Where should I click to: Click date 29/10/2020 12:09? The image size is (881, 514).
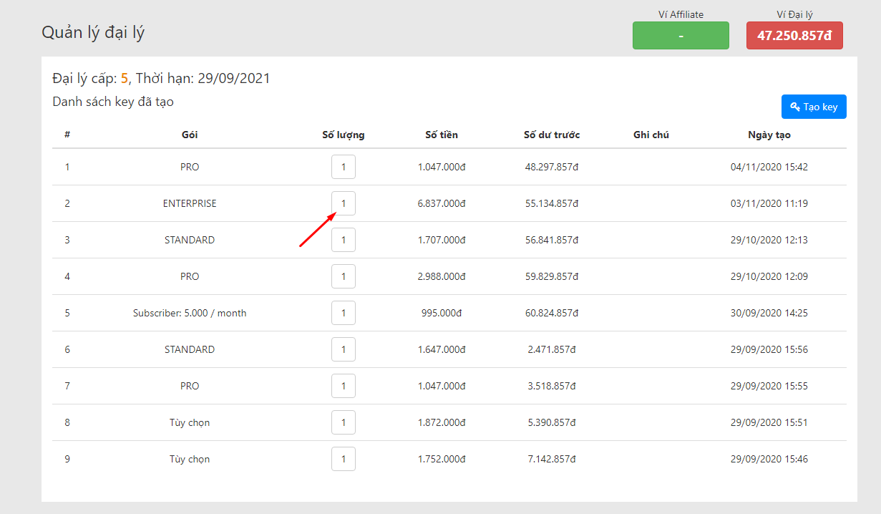click(x=769, y=276)
